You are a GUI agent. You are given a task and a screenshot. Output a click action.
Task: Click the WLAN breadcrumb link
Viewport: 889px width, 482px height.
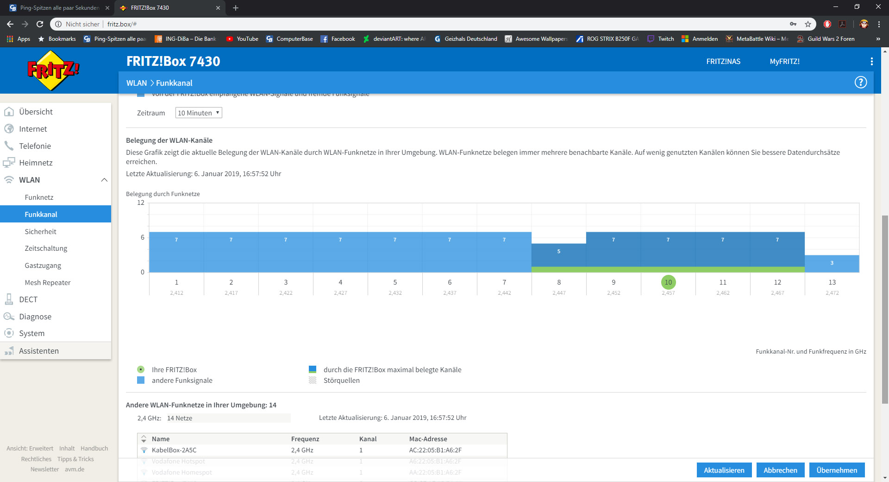pyautogui.click(x=137, y=83)
